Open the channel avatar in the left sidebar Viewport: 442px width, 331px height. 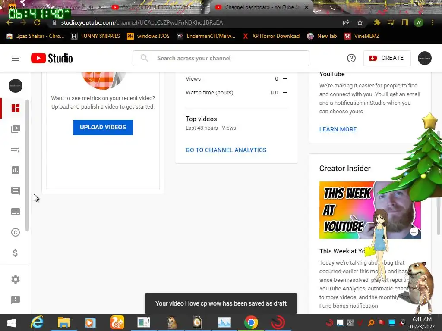(16, 86)
